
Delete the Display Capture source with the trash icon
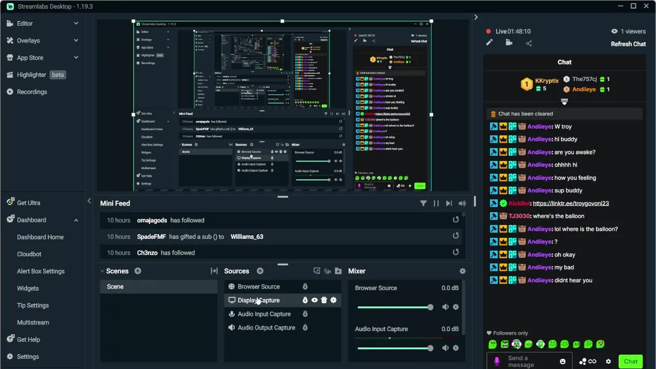pyautogui.click(x=324, y=300)
